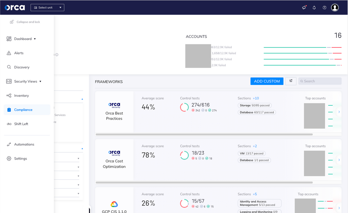Click the Search magnifier icon
Viewport: 348px width, 213px height.
302,81
